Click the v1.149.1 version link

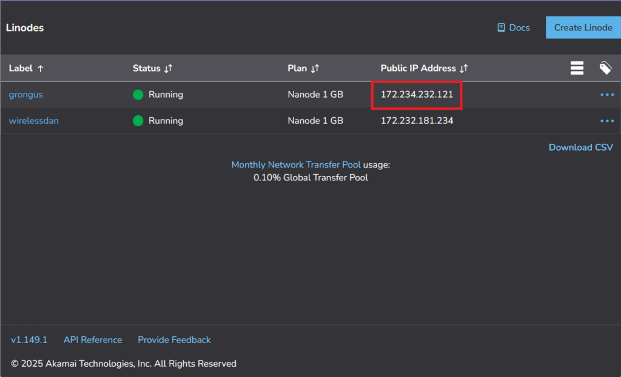click(29, 340)
